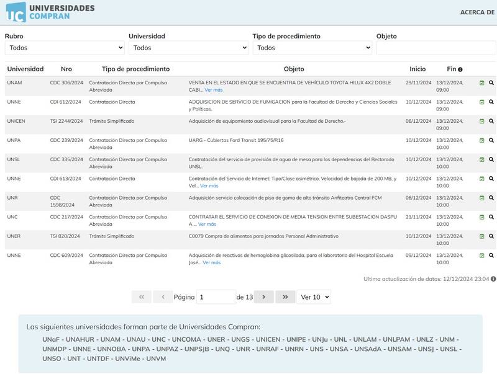497x374 pixels.
Task: Jump to the last page of results
Action: click(x=285, y=297)
